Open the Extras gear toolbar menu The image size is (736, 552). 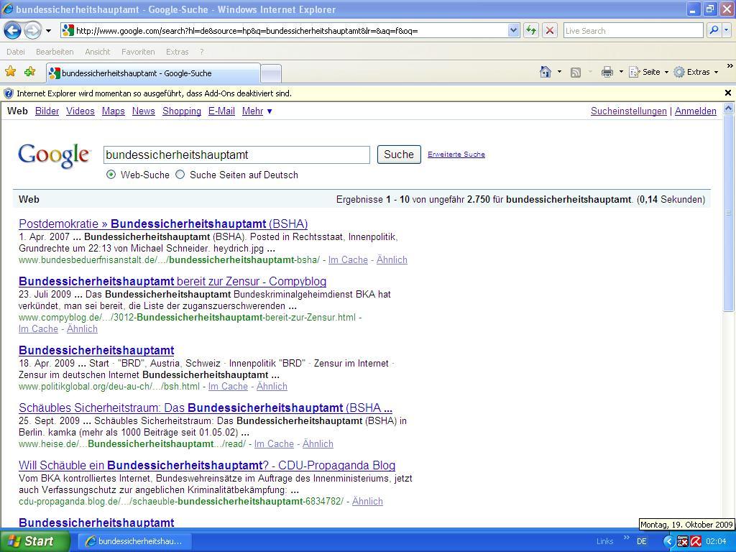pyautogui.click(x=696, y=72)
